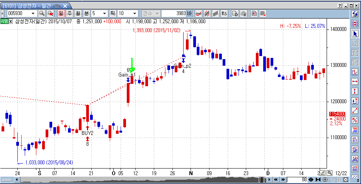
Task: Select the horizontal line drawing tool
Action: (355, 82)
